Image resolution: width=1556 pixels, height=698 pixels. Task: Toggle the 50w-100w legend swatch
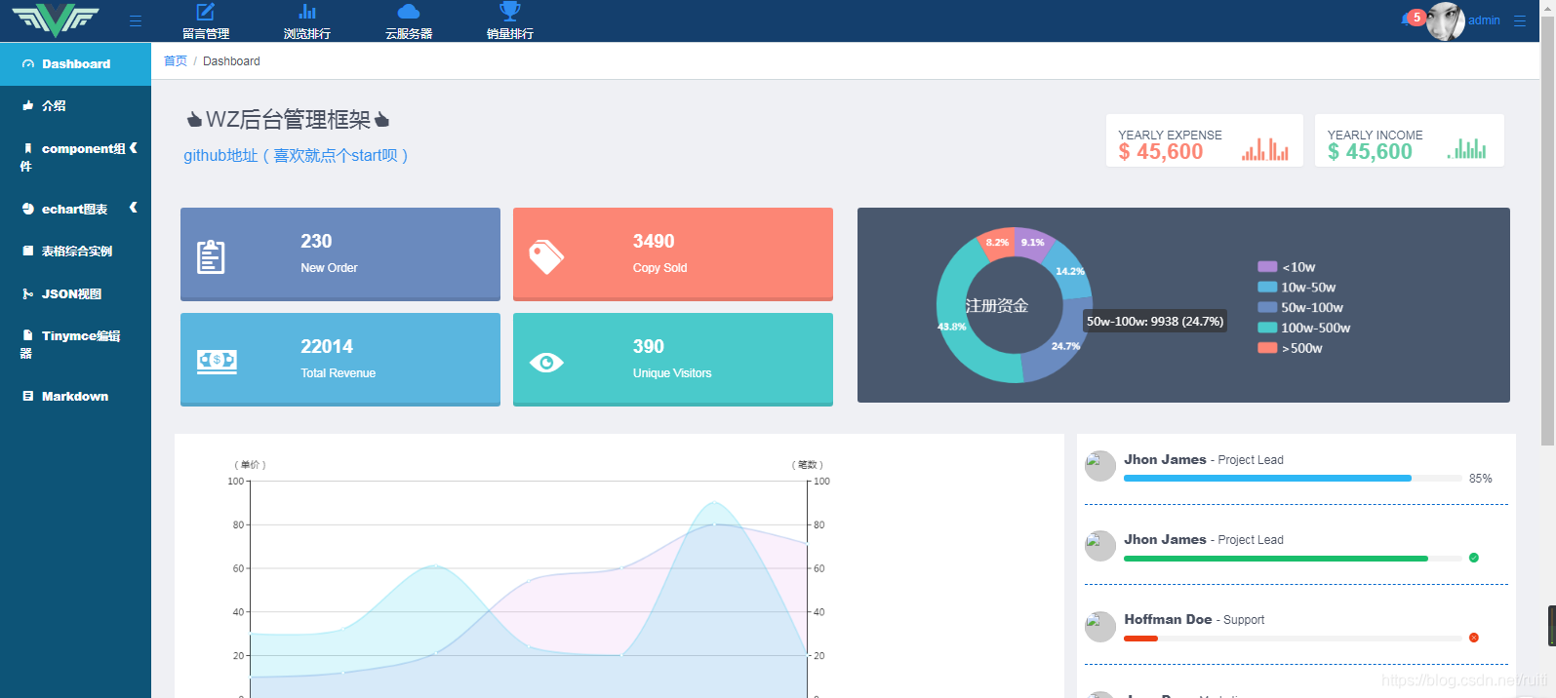(x=1267, y=308)
